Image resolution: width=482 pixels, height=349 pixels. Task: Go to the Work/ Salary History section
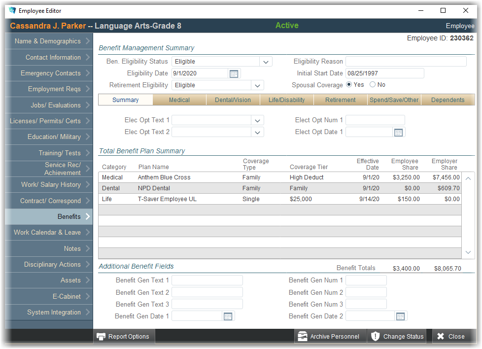point(49,185)
